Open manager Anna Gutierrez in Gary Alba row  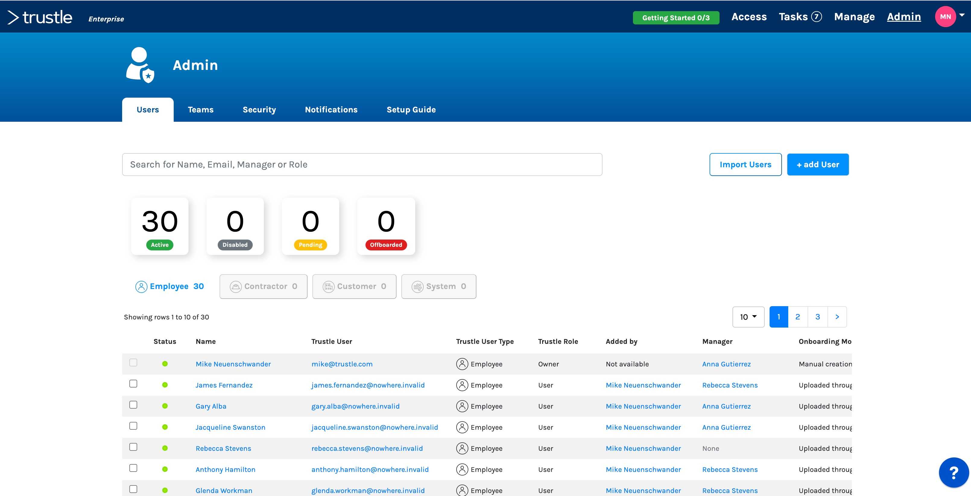pyautogui.click(x=726, y=406)
